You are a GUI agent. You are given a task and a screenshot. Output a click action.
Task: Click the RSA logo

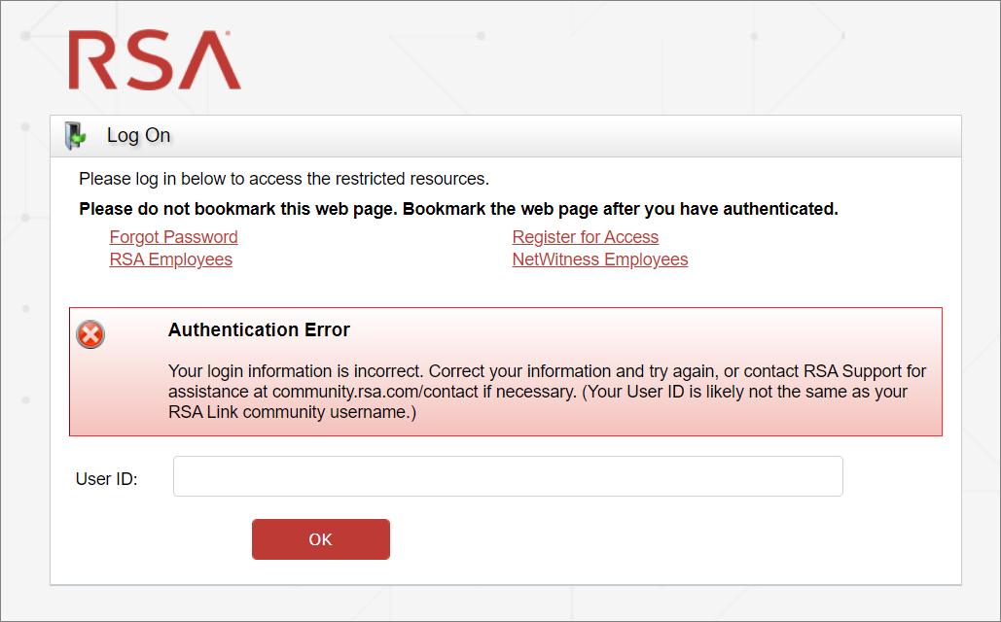click(155, 60)
